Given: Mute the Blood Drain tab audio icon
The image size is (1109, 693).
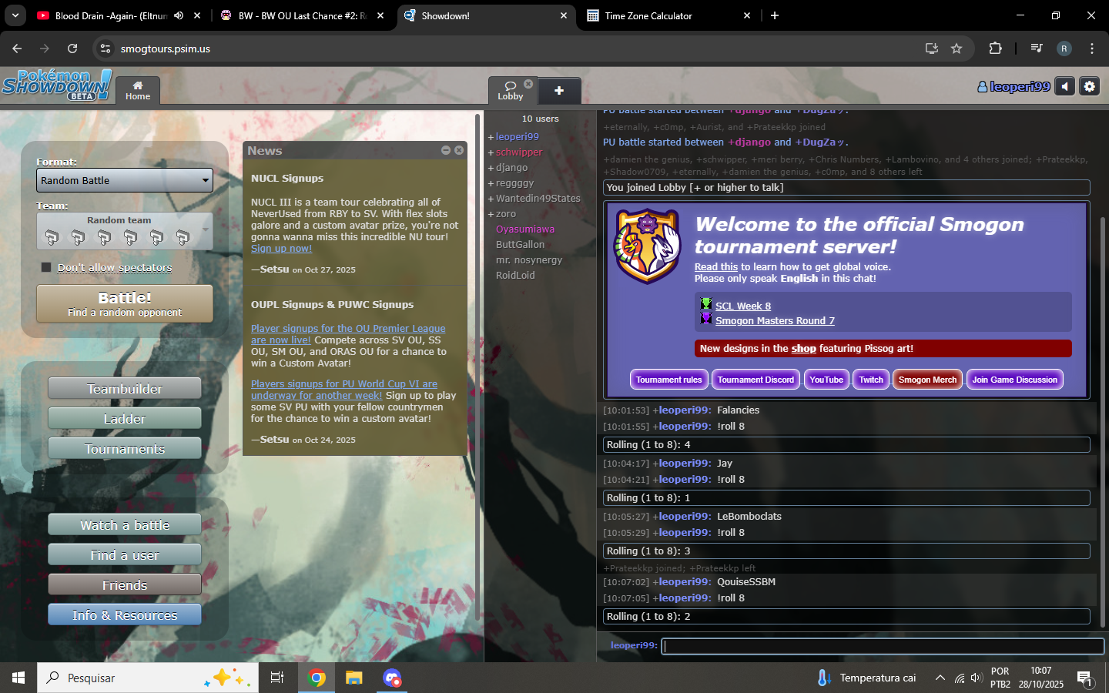Looking at the screenshot, I should (179, 15).
